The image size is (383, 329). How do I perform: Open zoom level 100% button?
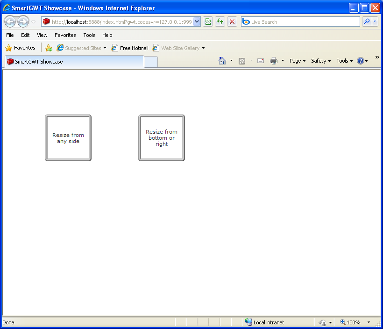[x=350, y=322]
